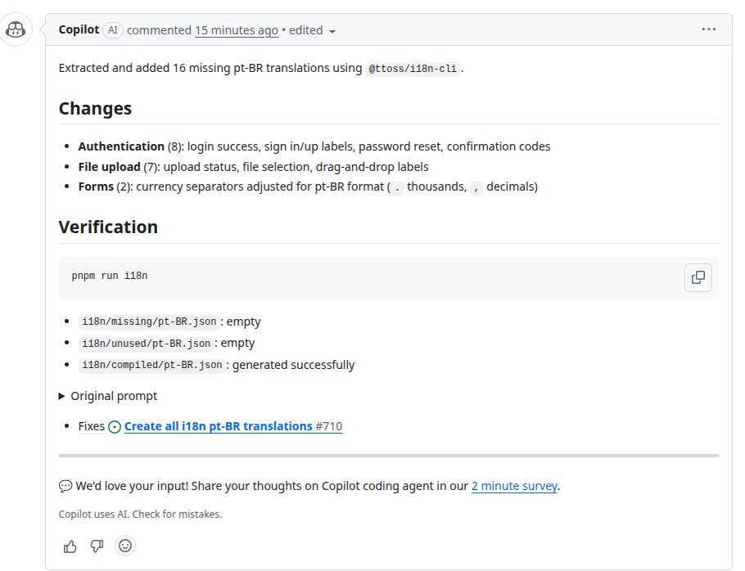Open the edited history dropdown
The height and width of the screenshot is (571, 745).
pos(314,30)
